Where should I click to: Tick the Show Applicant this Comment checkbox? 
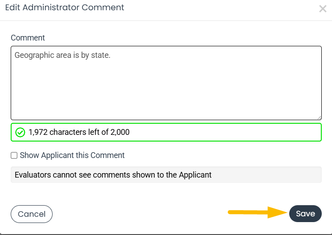click(x=14, y=155)
